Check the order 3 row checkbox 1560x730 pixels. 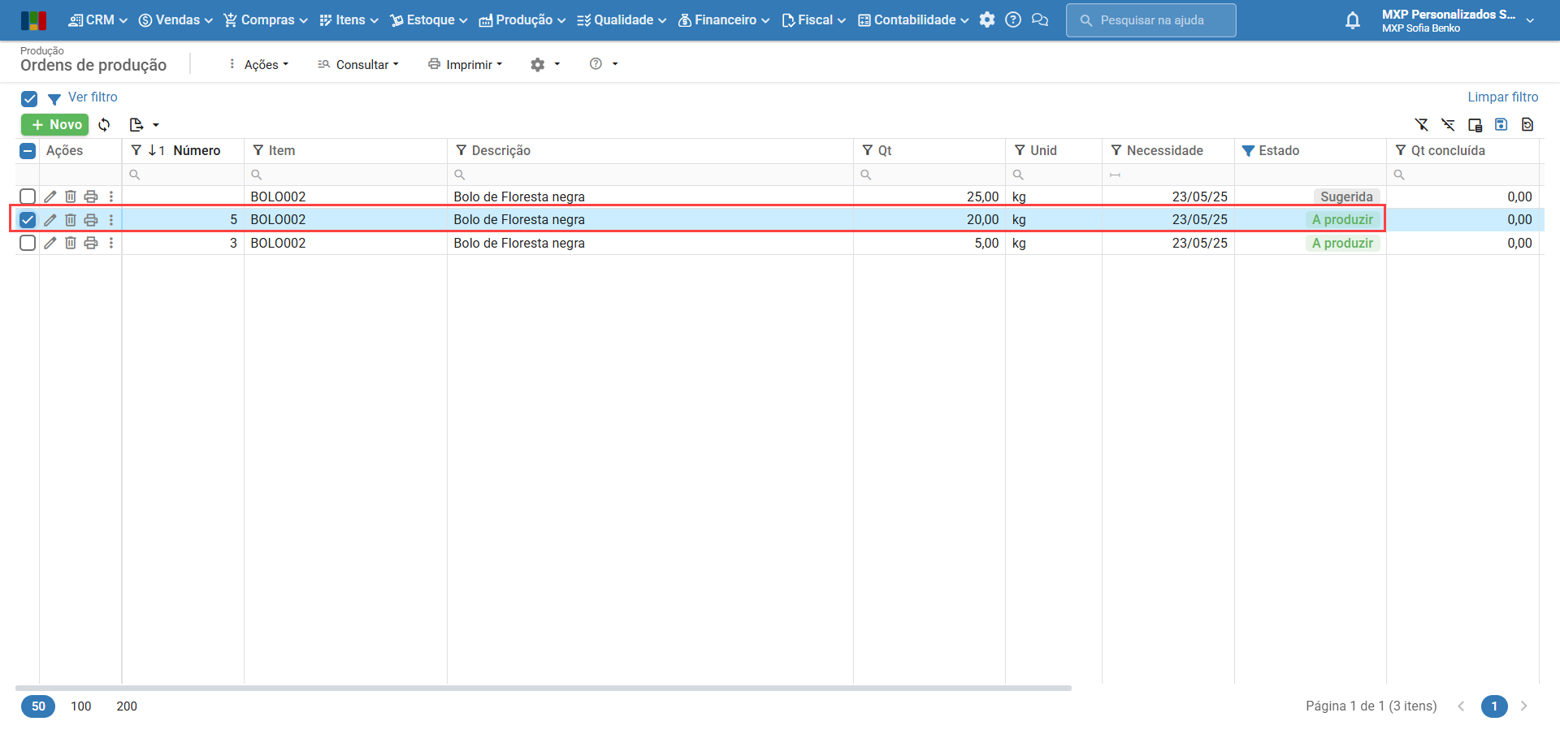(x=28, y=243)
